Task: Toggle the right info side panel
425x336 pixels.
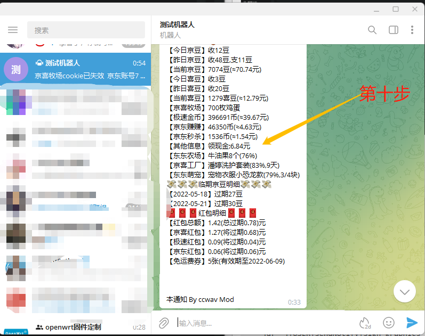Action: pyautogui.click(x=394, y=30)
